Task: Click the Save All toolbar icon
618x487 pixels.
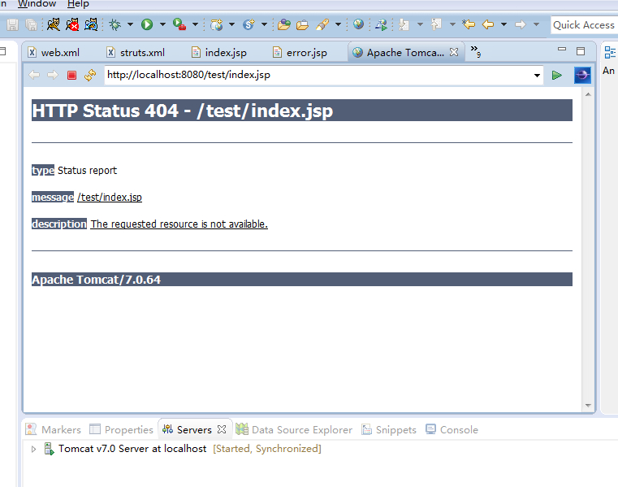Action: pos(32,25)
